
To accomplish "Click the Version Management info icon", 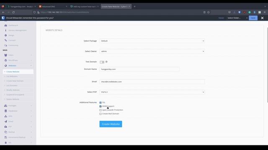I will click(x=5, y=30).
